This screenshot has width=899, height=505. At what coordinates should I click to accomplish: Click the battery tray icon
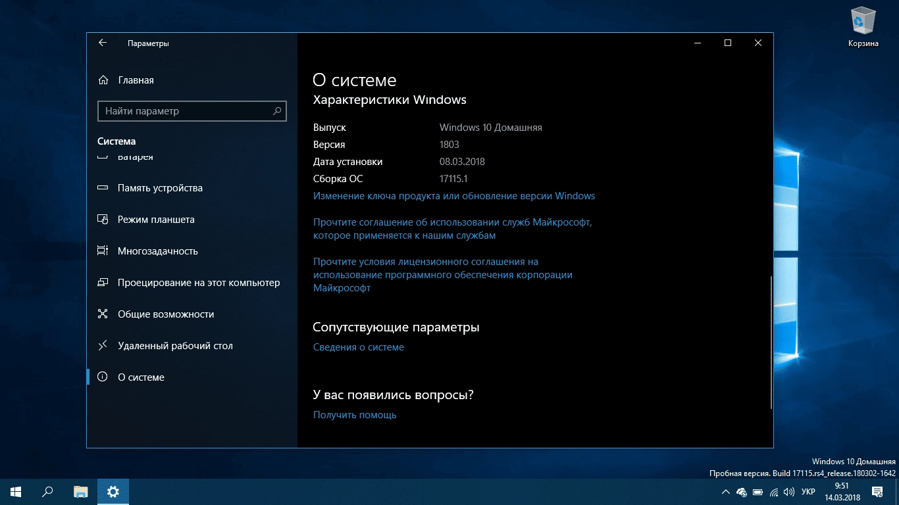758,492
